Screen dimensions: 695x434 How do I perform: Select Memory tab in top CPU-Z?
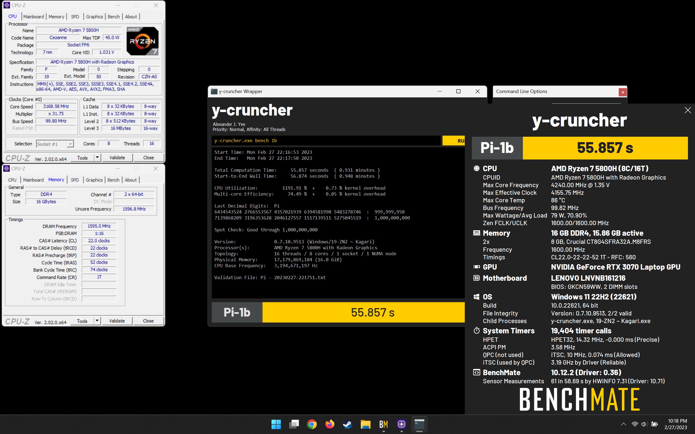(56, 17)
